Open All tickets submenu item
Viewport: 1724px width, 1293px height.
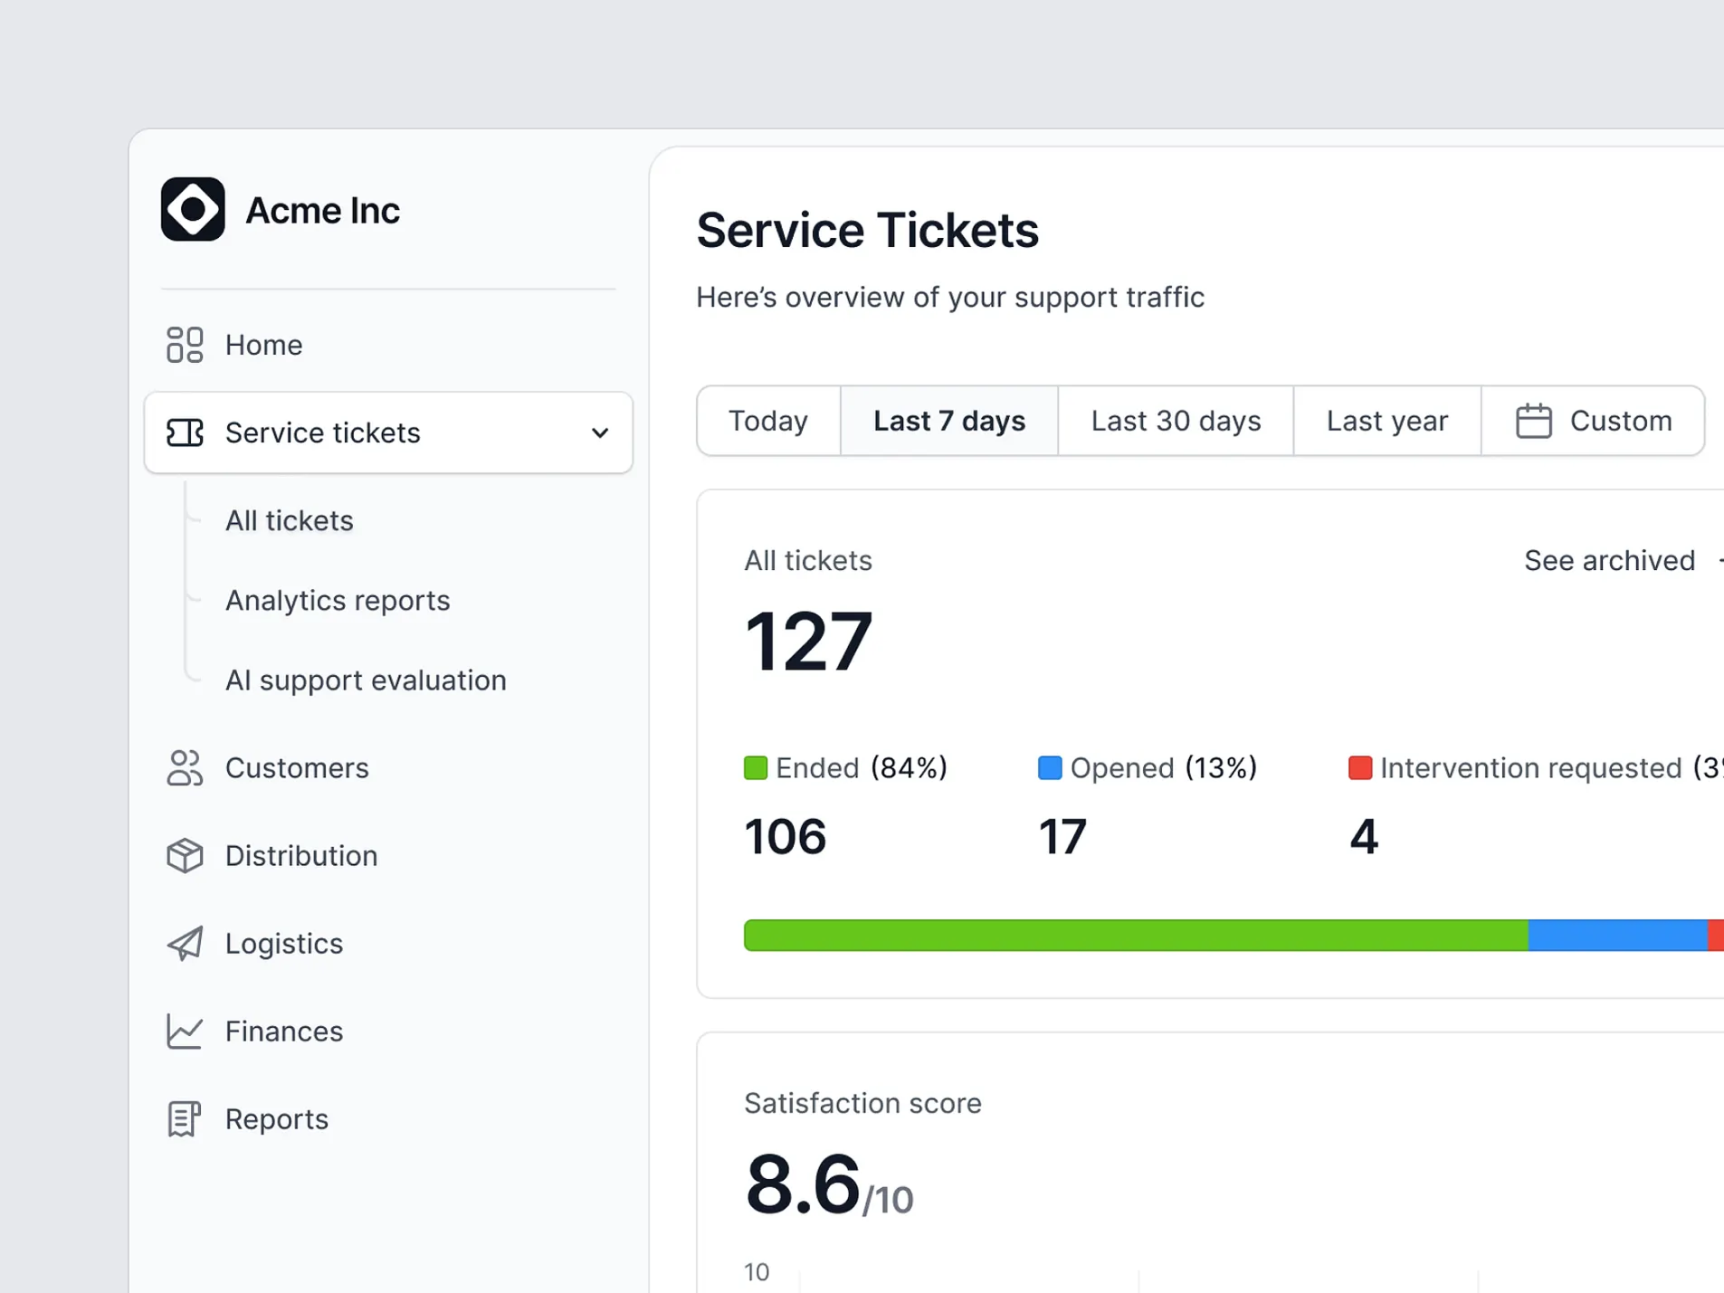pos(289,520)
